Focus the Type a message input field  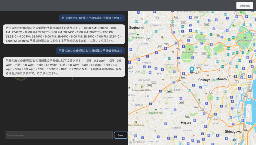pos(59,135)
